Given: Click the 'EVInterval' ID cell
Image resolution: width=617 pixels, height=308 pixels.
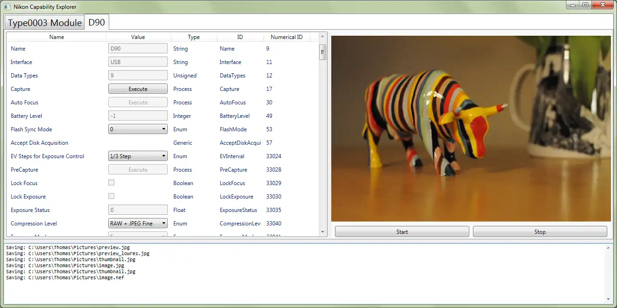Looking at the screenshot, I should (232, 156).
